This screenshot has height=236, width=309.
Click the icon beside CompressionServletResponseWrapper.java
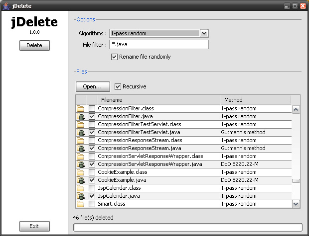pos(81,164)
